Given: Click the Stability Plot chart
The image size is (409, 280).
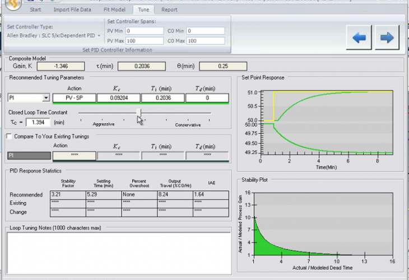Looking at the screenshot, I should click(323, 223).
